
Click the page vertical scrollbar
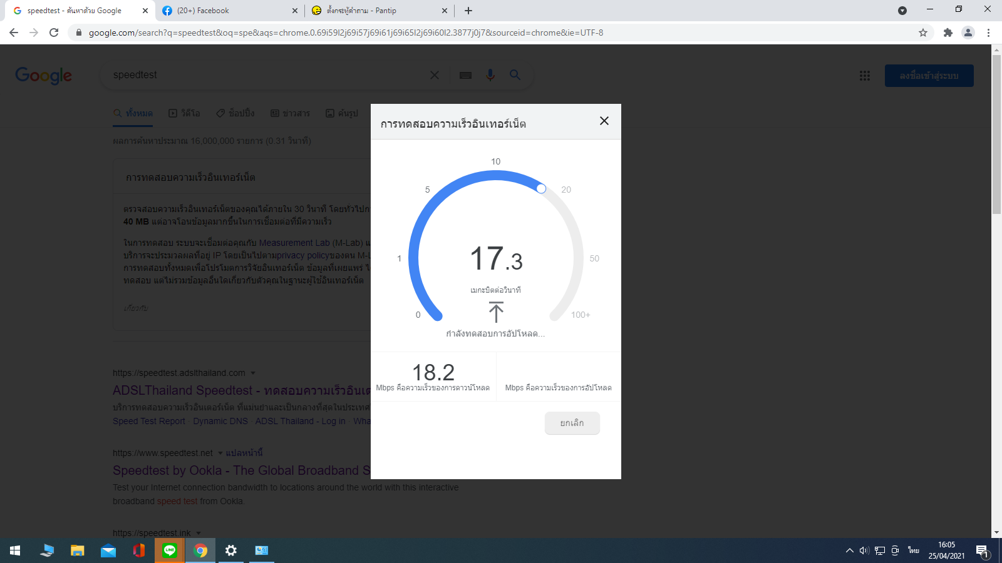996,134
